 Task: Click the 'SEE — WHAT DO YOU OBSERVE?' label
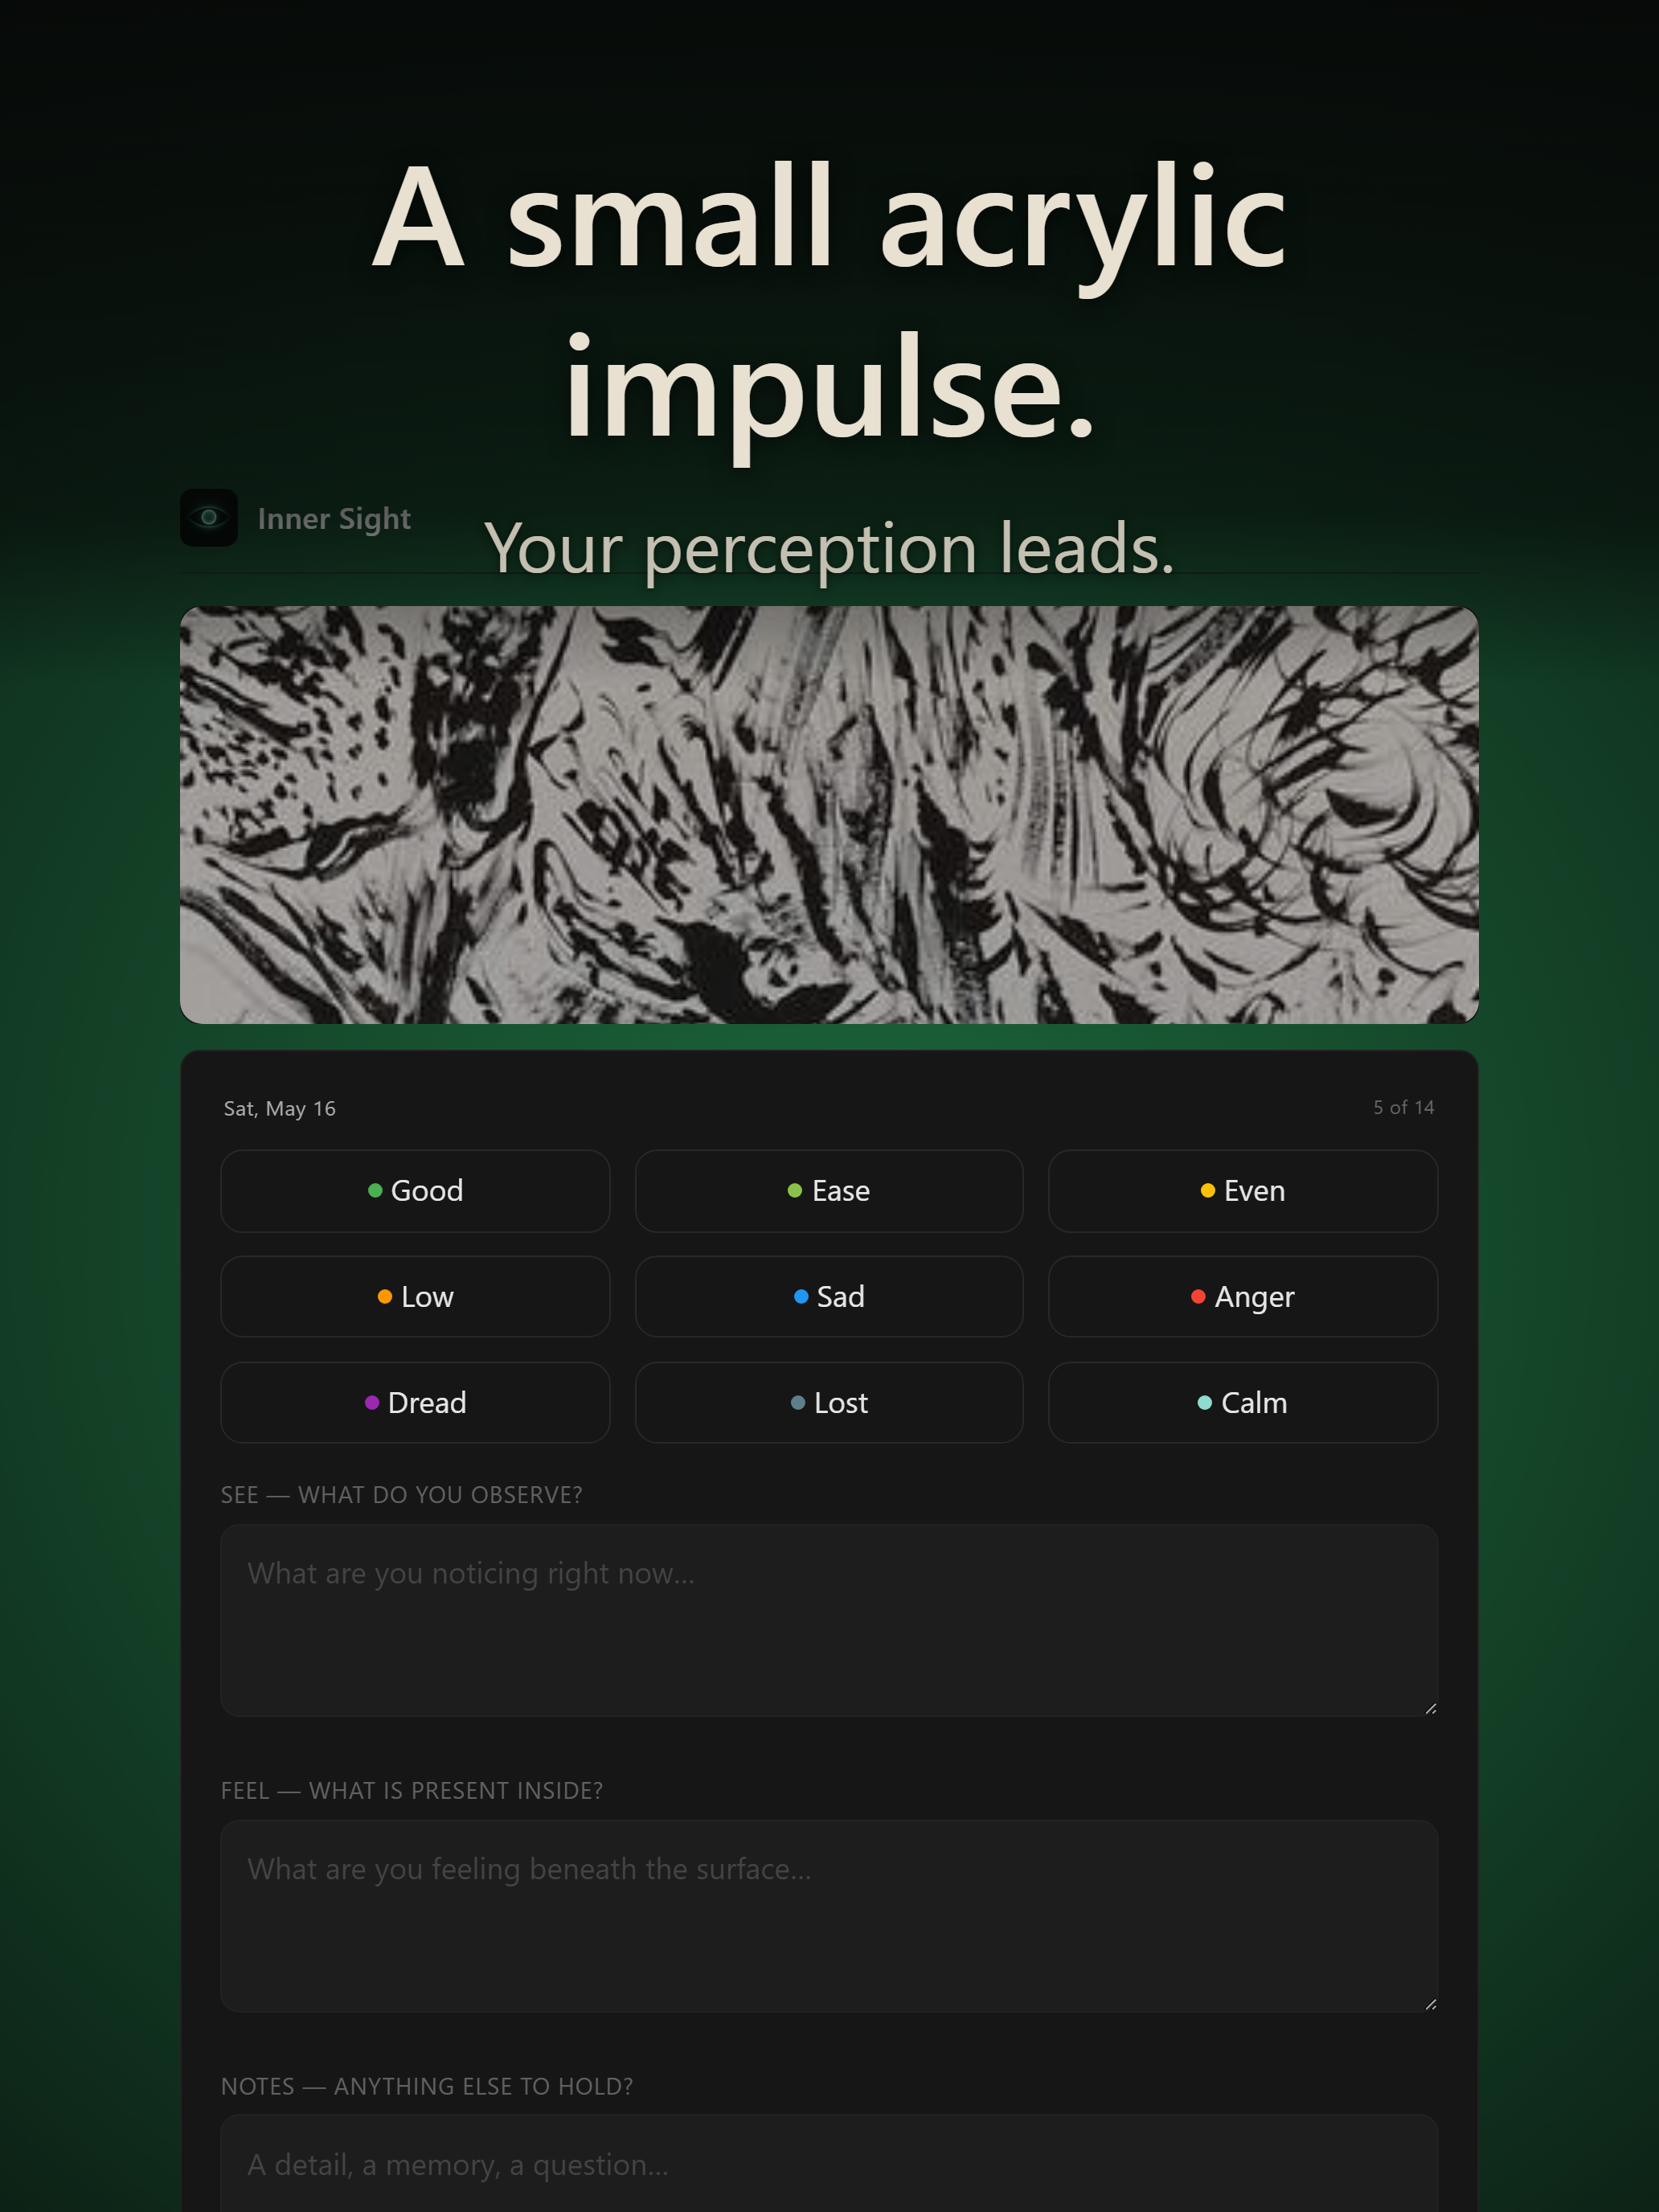pyautogui.click(x=401, y=1494)
